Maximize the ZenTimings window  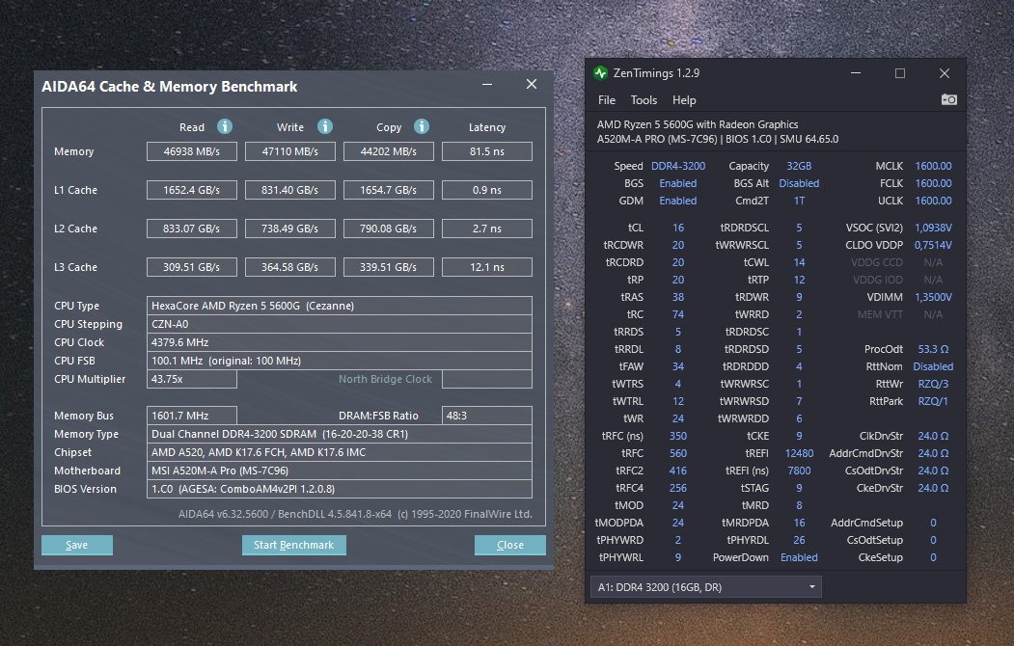[x=899, y=73]
